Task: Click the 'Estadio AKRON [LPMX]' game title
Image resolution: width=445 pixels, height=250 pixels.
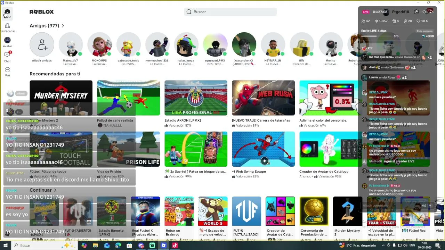Action: point(183,120)
